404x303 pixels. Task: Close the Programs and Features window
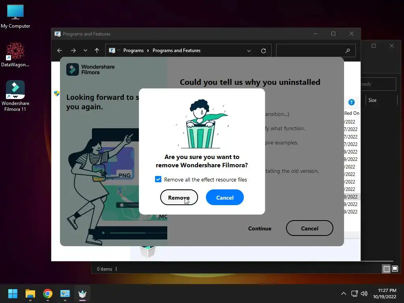352,34
